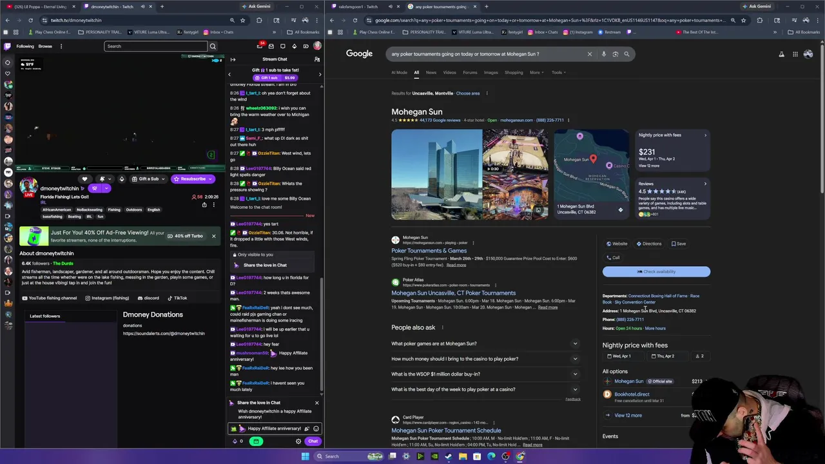Open the Resubscribe dropdown
Viewport: 825px width, 464px height.
(x=211, y=179)
